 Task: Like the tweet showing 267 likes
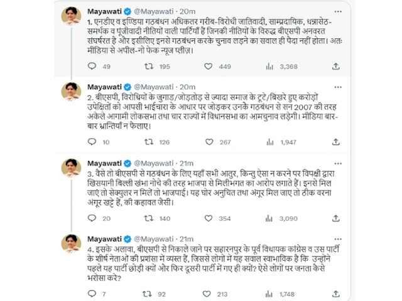[208, 142]
